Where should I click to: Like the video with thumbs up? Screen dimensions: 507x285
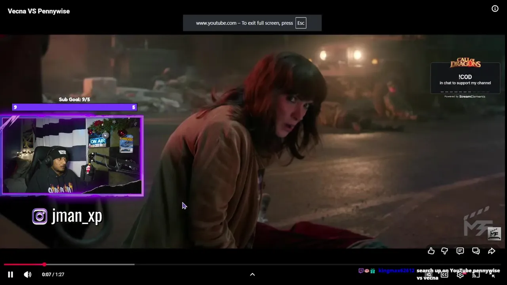[x=431, y=251]
